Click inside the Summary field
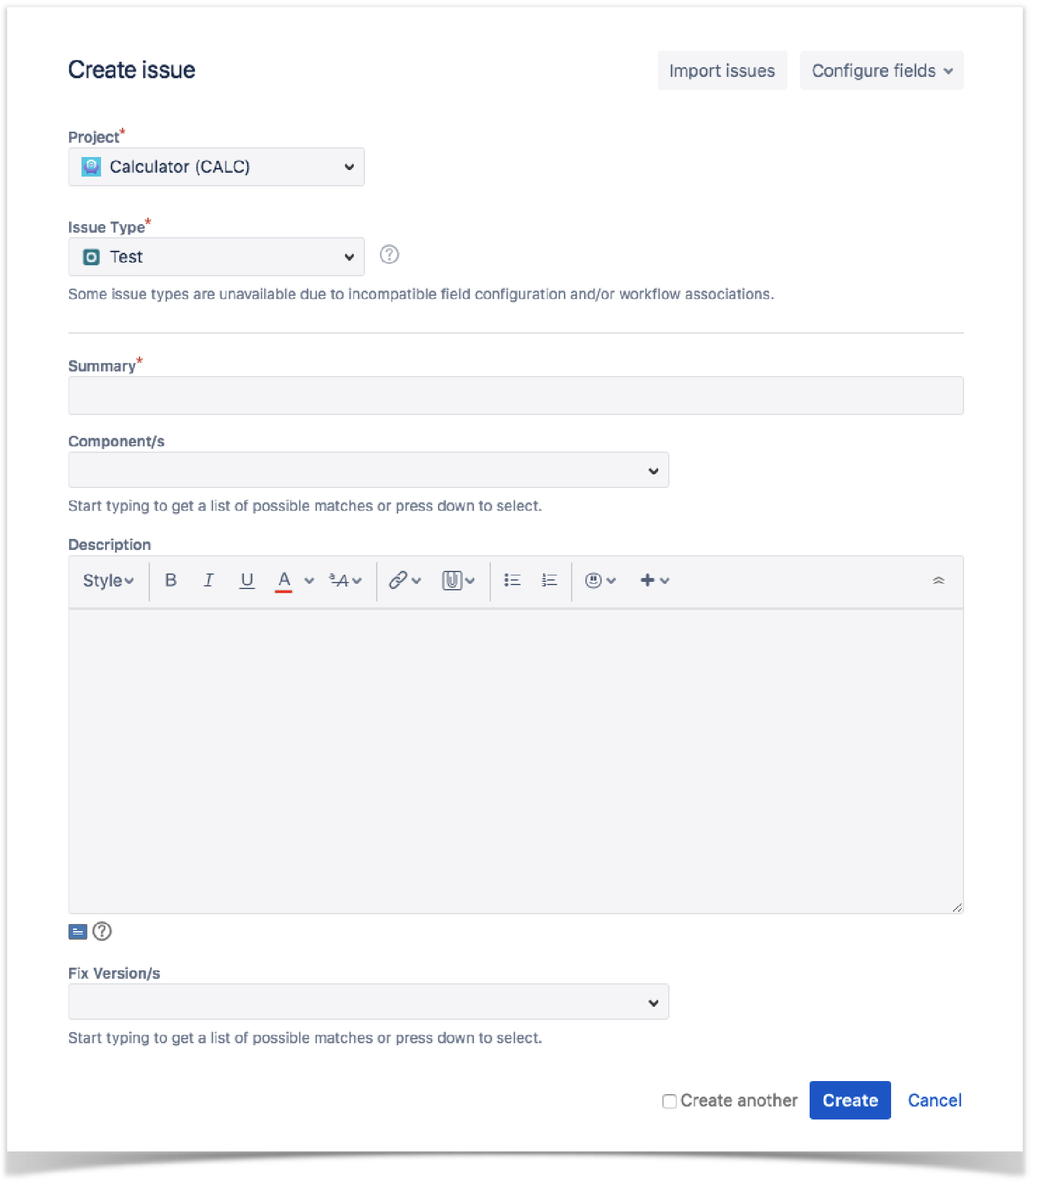This screenshot has width=1043, height=1184. click(x=515, y=395)
